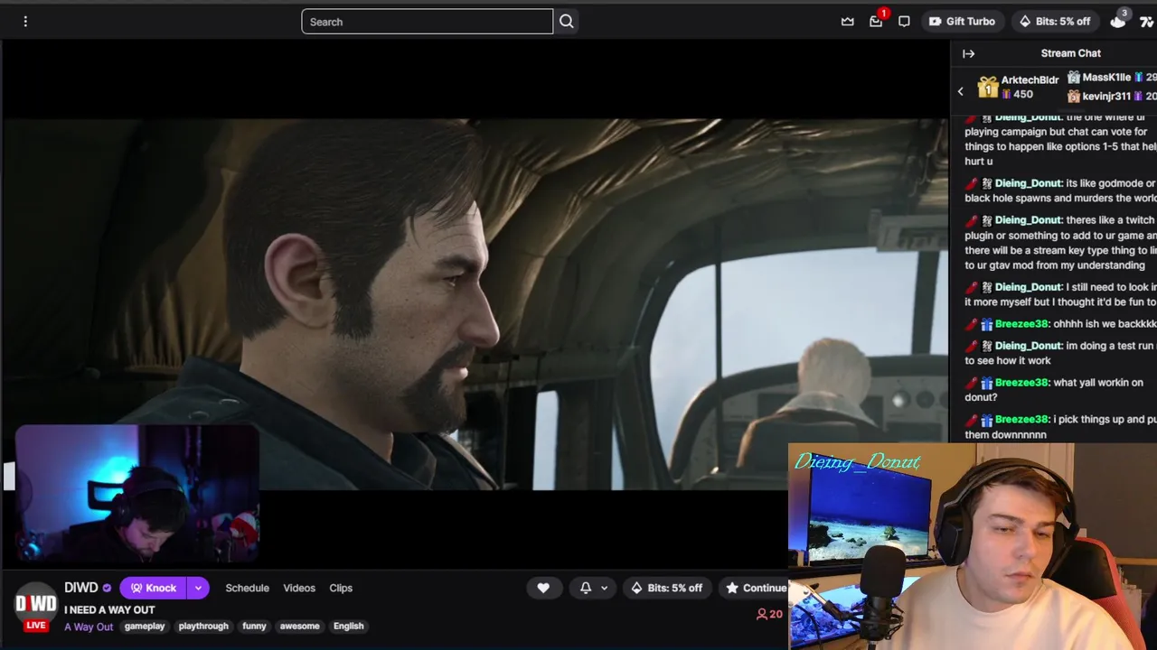The height and width of the screenshot is (650, 1157).
Task: Focus the Search input field
Action: point(427,22)
